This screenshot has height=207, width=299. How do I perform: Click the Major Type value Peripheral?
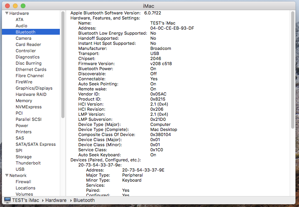click(x=132, y=175)
